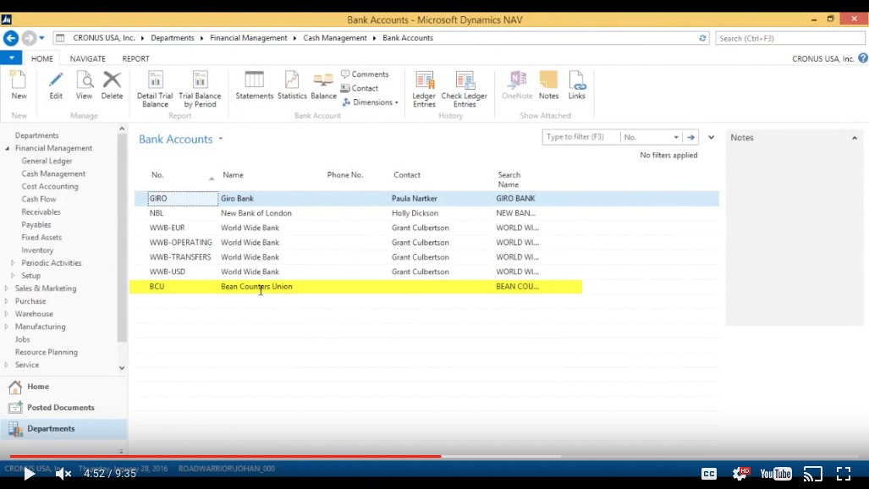Open the Dimensions dropdown

[x=371, y=102]
